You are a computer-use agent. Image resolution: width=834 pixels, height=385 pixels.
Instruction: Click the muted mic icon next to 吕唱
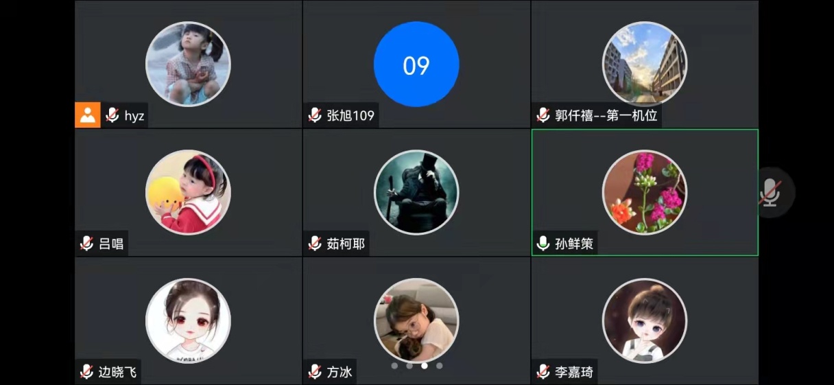point(86,244)
